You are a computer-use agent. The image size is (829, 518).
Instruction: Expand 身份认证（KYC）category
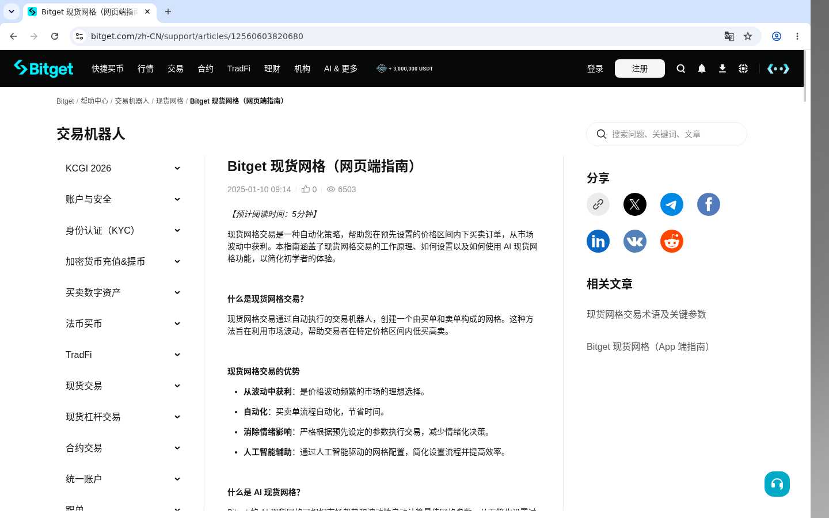point(123,230)
